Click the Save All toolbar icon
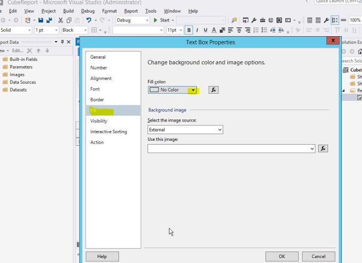The image size is (362, 263). coord(49,20)
